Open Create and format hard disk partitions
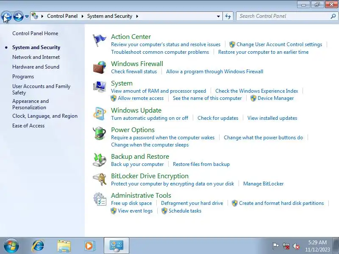 (x=281, y=203)
